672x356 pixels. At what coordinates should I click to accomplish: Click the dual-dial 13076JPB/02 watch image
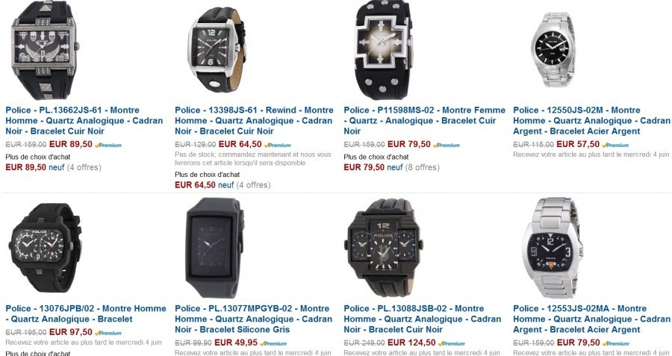[x=45, y=248]
